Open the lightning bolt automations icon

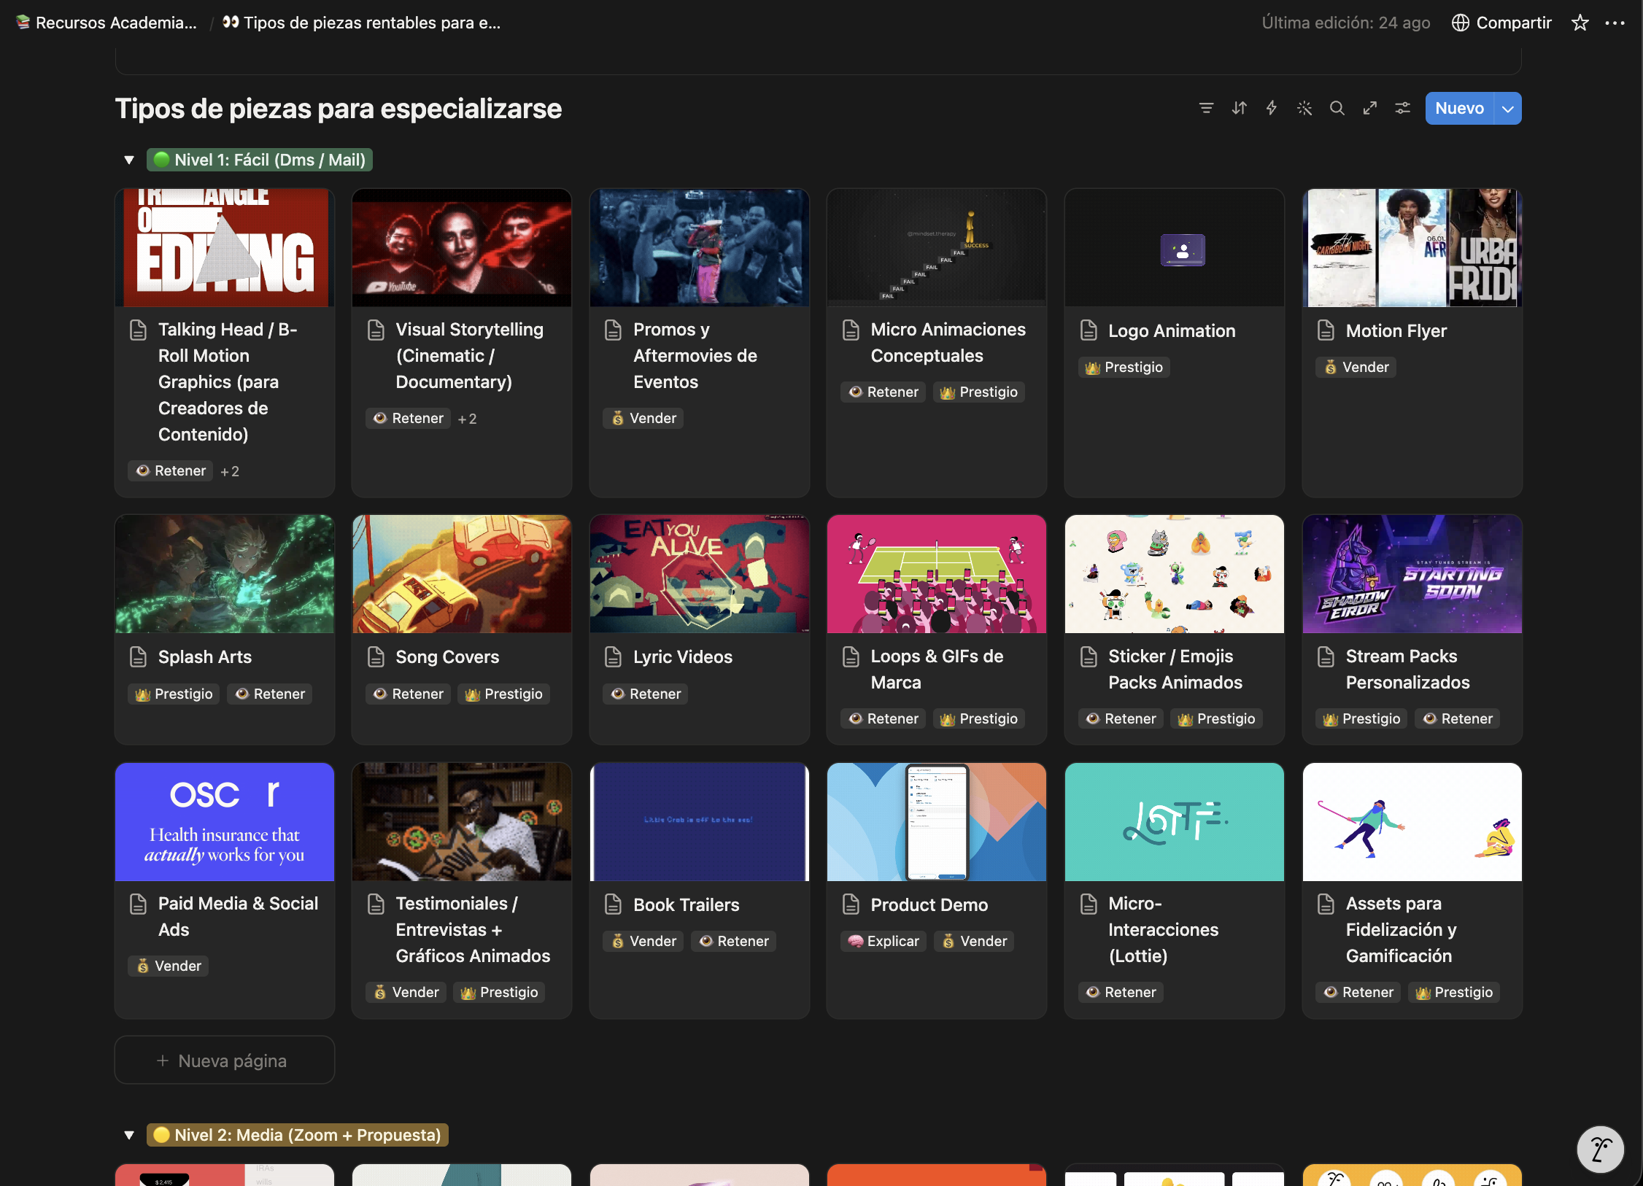(1271, 108)
